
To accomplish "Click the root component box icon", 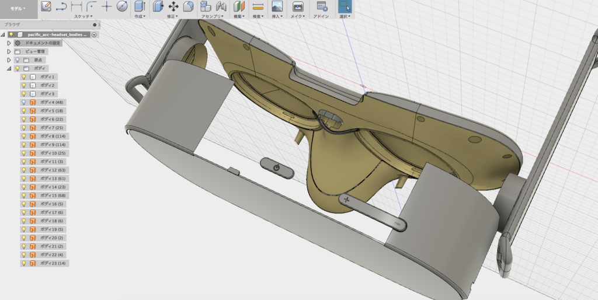I will point(20,34).
